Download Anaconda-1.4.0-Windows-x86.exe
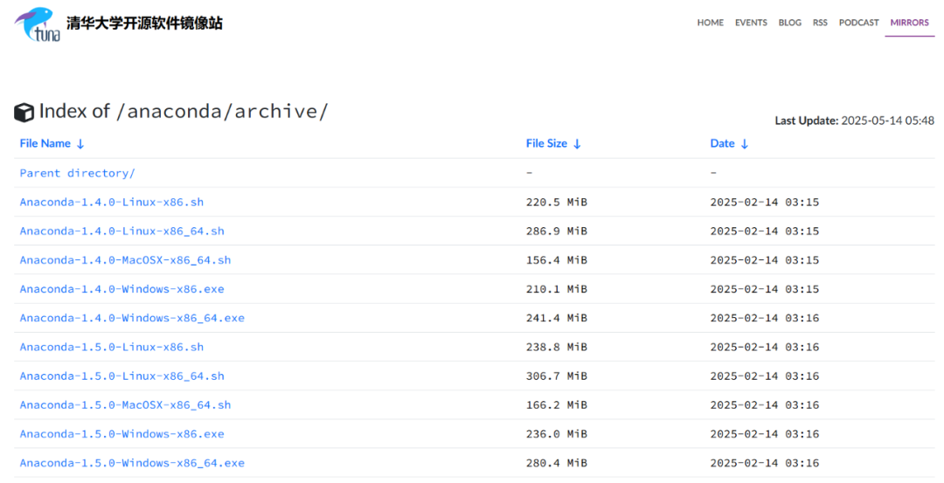The height and width of the screenshot is (483, 944). click(x=121, y=289)
